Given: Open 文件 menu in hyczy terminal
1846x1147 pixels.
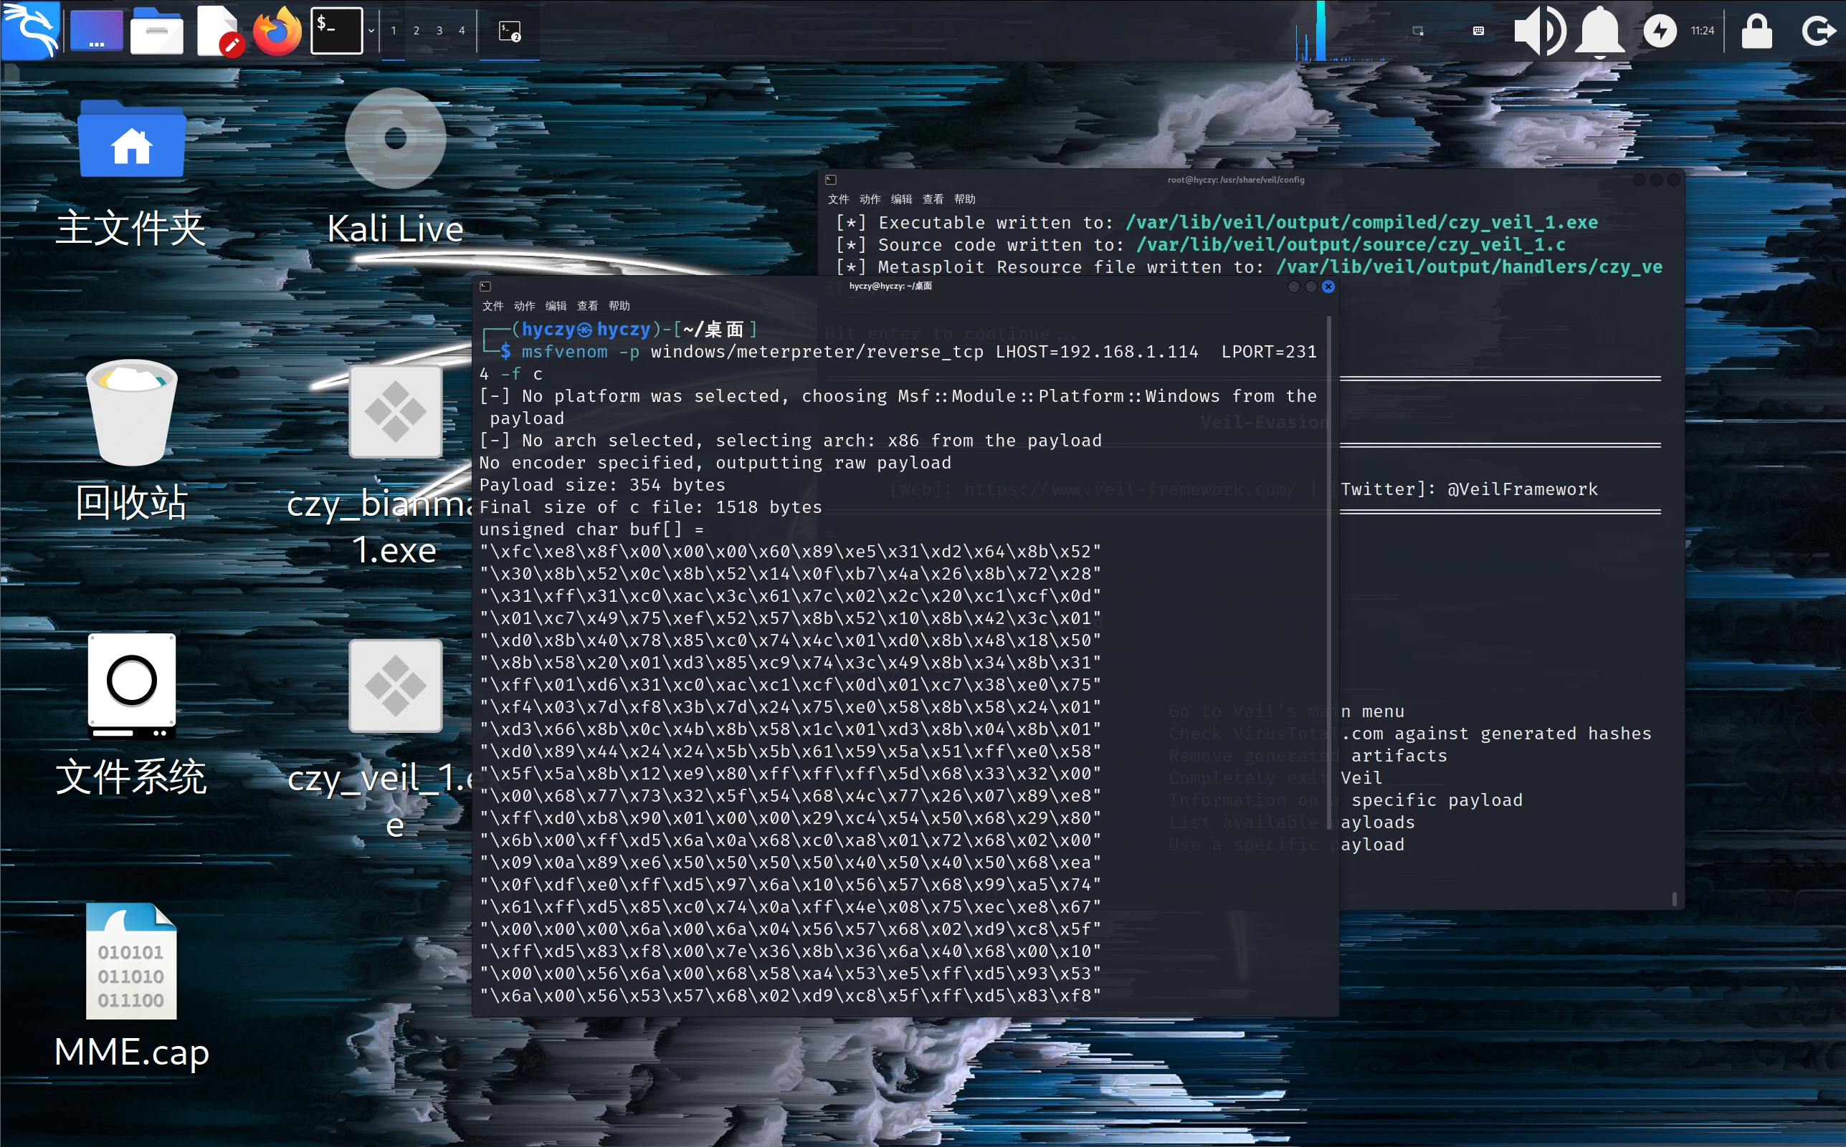Looking at the screenshot, I should pos(493,306).
